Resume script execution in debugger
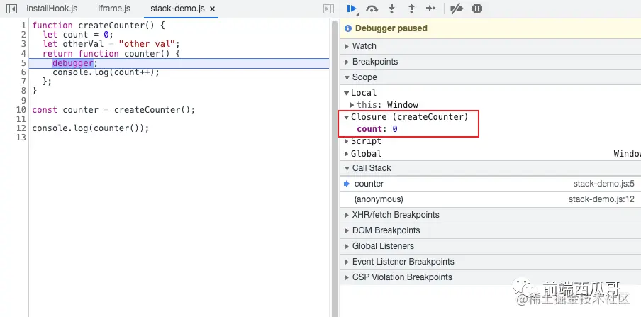641x317 pixels. 352,9
